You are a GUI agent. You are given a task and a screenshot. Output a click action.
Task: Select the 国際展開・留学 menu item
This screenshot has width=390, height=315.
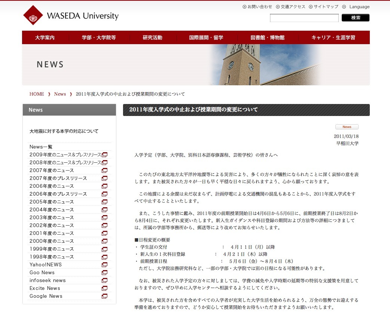coord(206,37)
